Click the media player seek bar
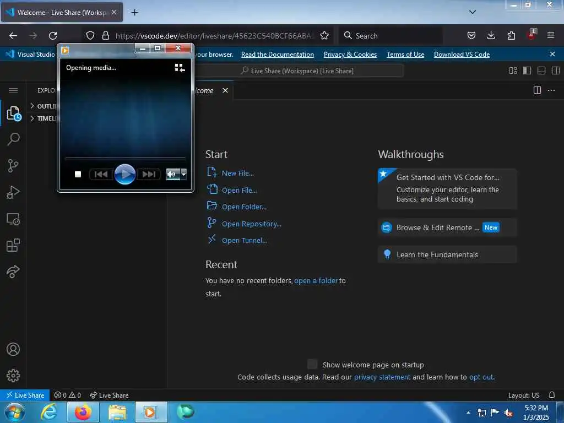564x423 pixels. 125,158
